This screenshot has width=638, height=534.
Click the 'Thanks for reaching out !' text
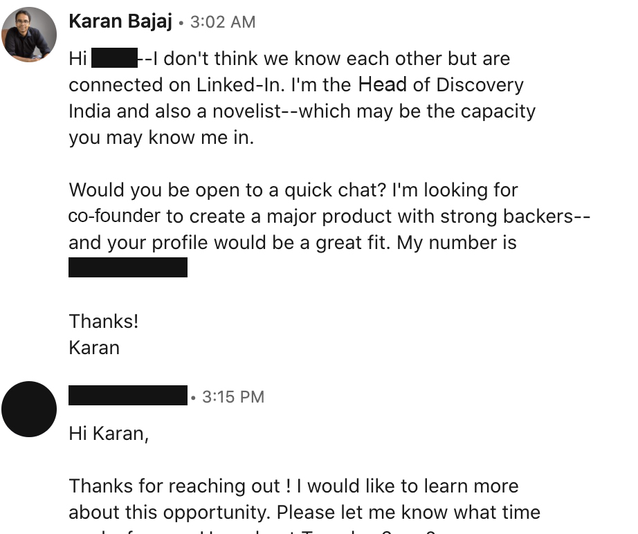180,486
